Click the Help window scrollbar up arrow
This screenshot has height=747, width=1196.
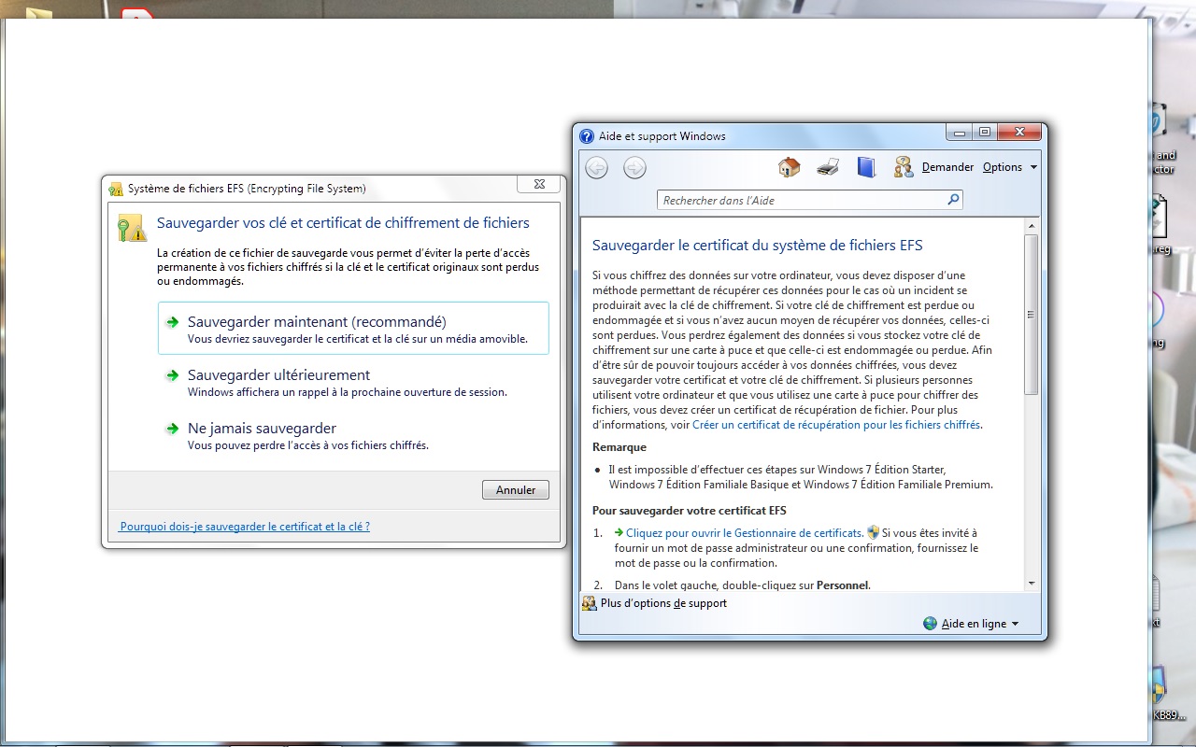click(1032, 226)
